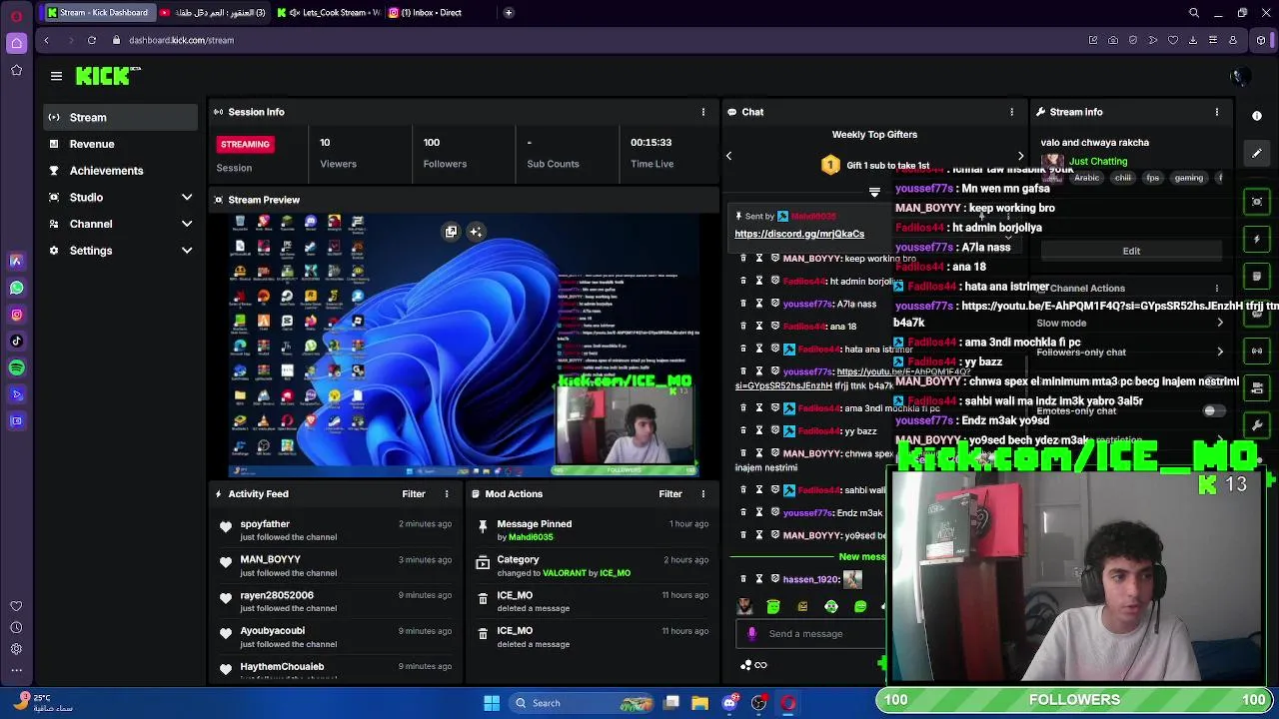The width and height of the screenshot is (1279, 719).
Task: Switch to the YouTube browser tab
Action: [x=212, y=13]
